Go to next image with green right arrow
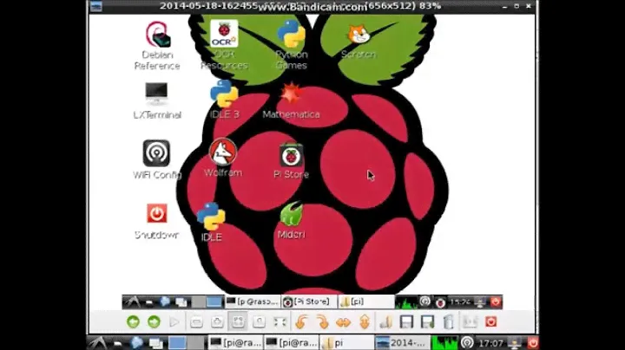Screen dimensions: 625x350 point(154,321)
